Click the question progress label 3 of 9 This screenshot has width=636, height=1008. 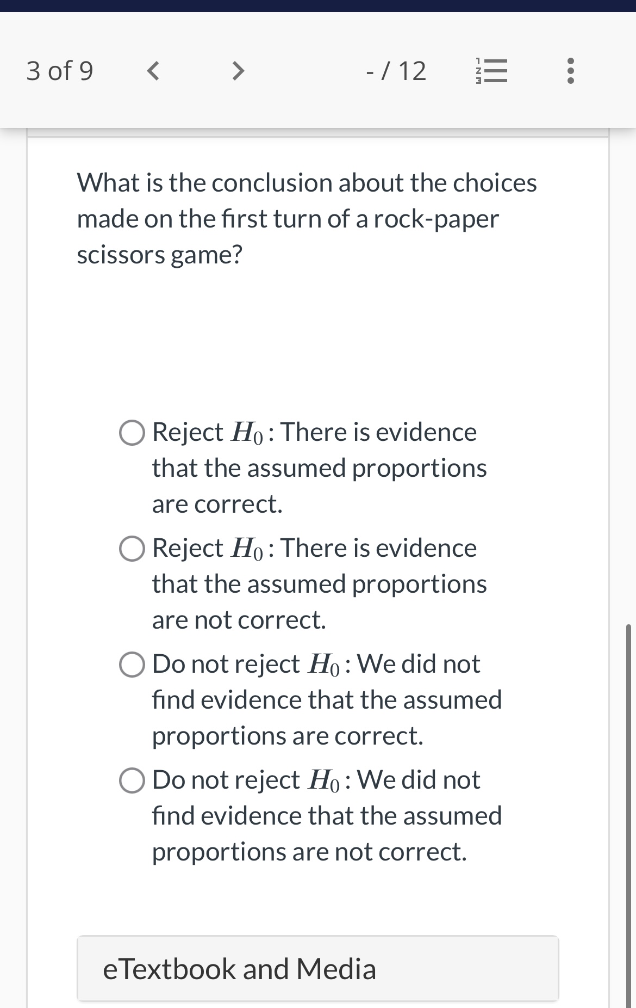61,71
